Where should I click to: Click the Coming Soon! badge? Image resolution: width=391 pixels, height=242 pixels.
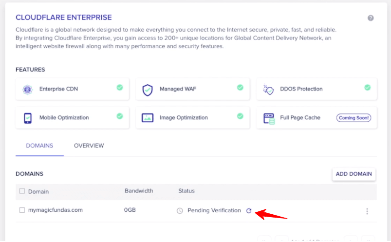tap(354, 118)
